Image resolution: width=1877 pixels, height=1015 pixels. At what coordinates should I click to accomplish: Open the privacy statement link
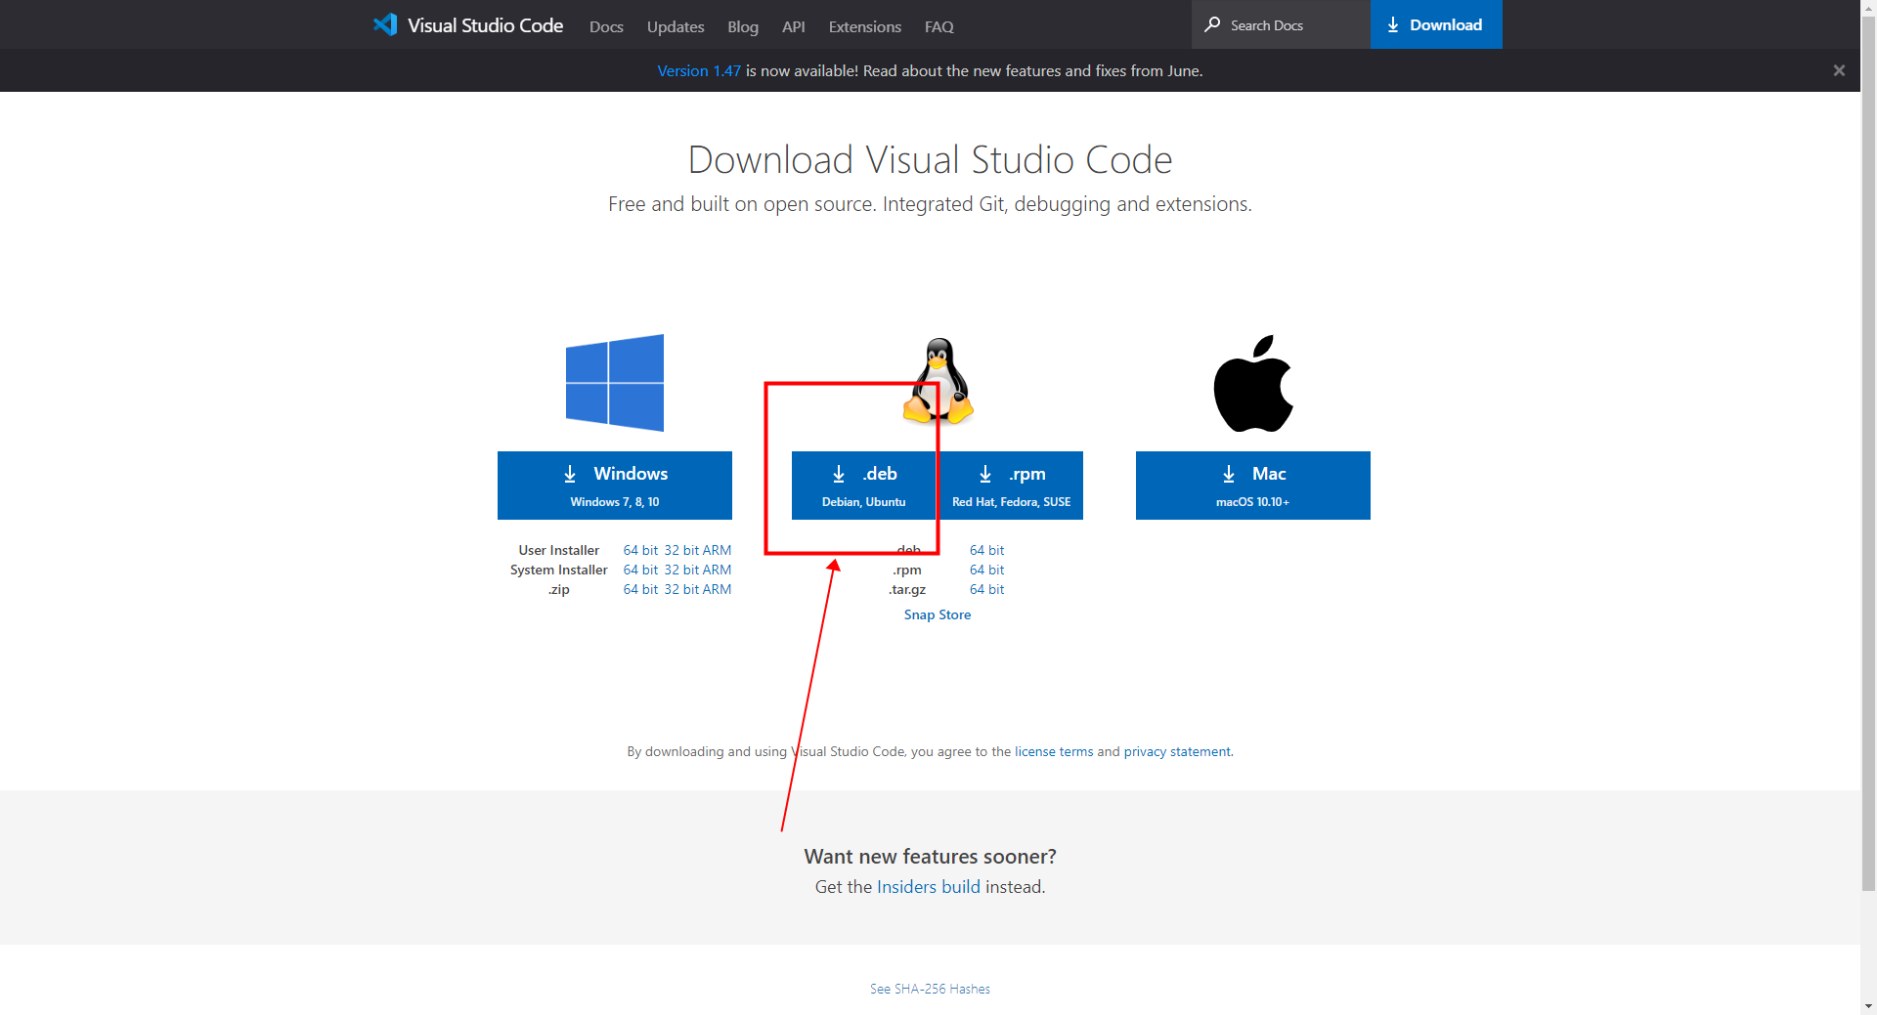1177,751
